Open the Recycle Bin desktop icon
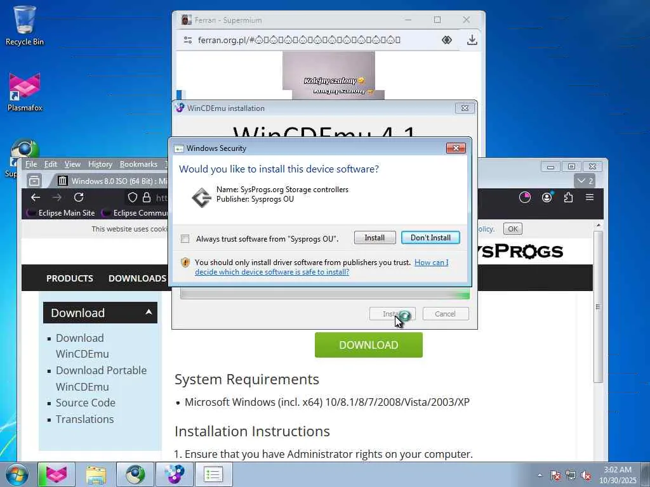The height and width of the screenshot is (487, 650). pyautogui.click(x=25, y=25)
